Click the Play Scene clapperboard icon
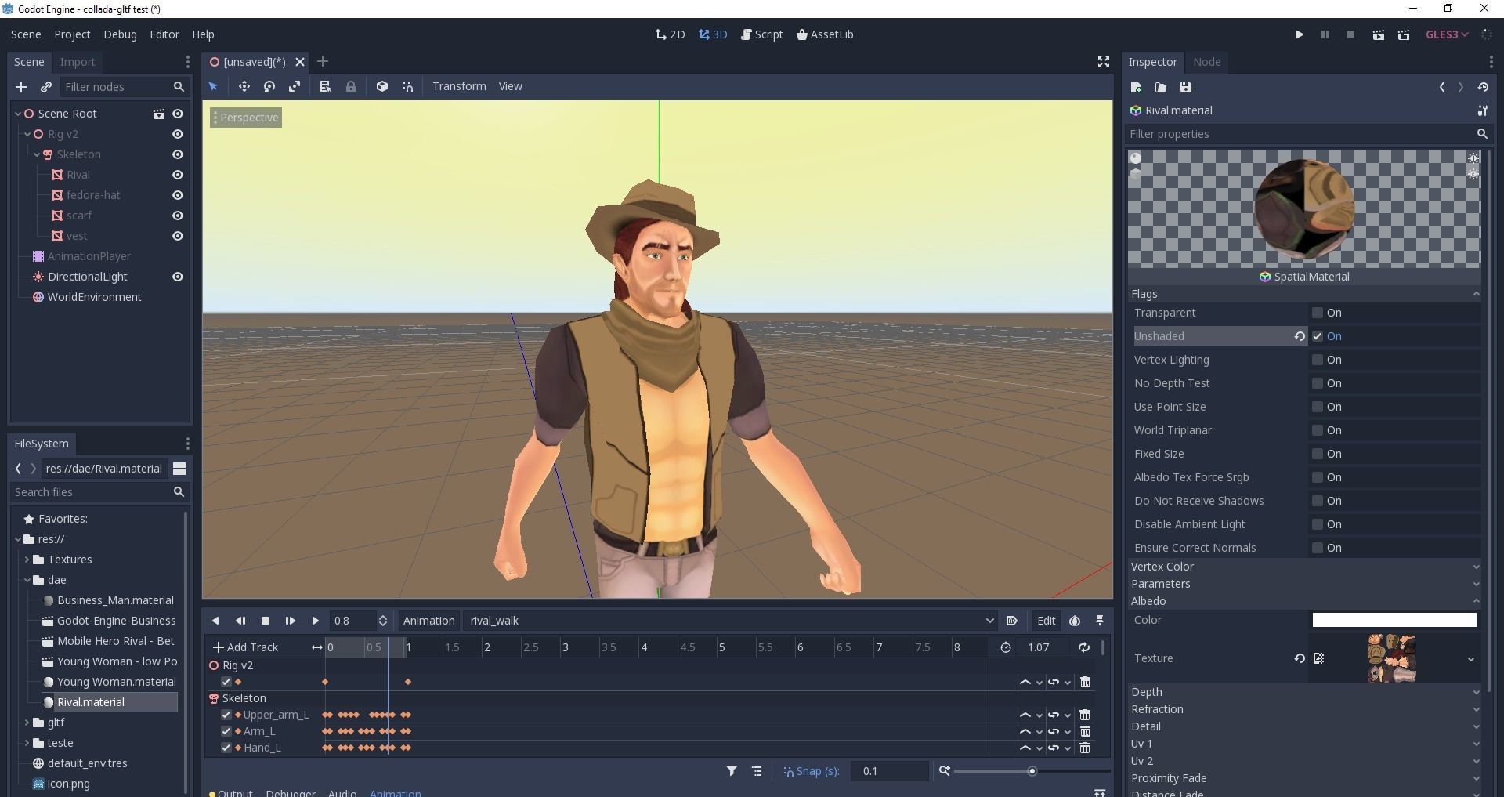This screenshot has width=1504, height=797. (1378, 34)
